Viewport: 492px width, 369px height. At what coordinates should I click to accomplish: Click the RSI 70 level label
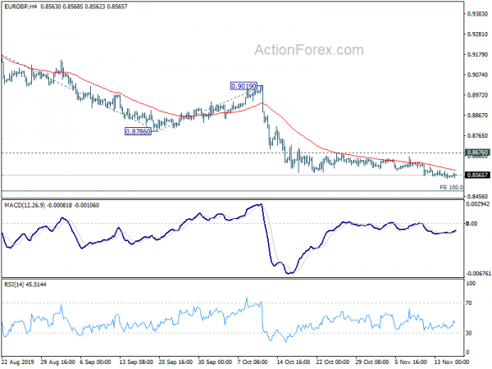(469, 303)
